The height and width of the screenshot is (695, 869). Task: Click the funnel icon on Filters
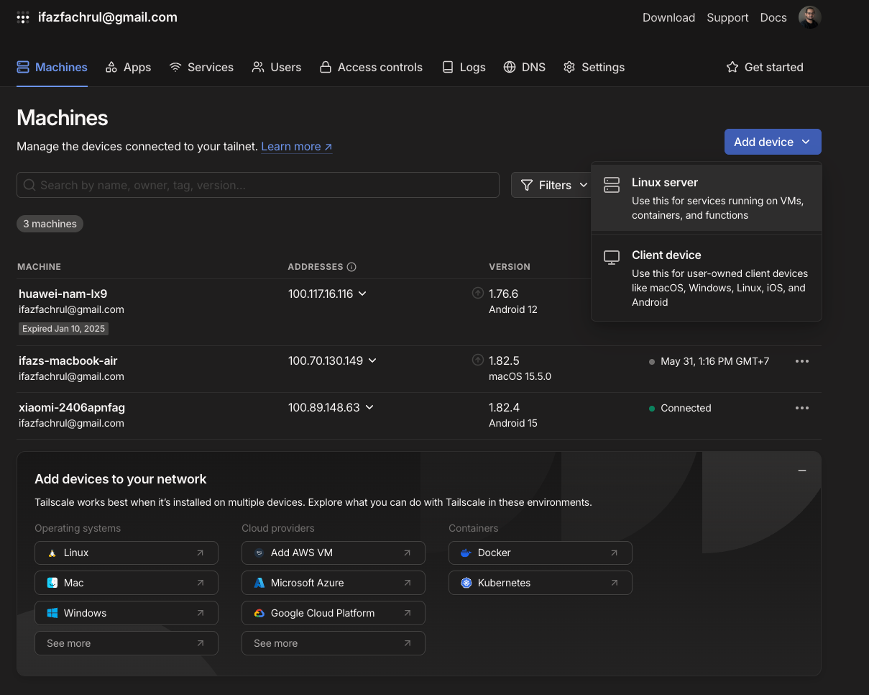527,185
